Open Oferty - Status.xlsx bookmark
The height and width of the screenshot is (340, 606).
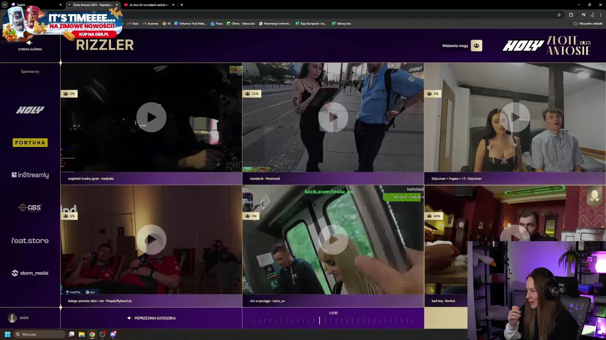point(241,24)
